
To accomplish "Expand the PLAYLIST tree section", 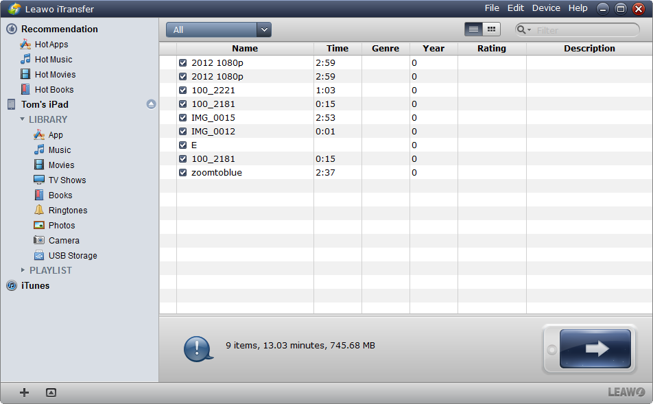I will click(x=23, y=270).
